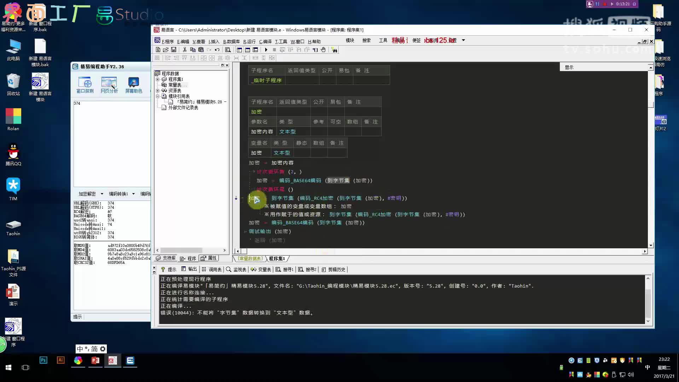This screenshot has width=679, height=382.
Task: Click the Open file toolbar icon
Action: 166,50
